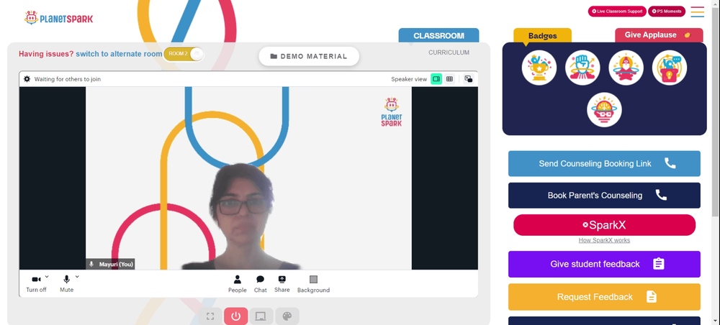Open PS Moments
This screenshot has height=325, width=720.
666,12
